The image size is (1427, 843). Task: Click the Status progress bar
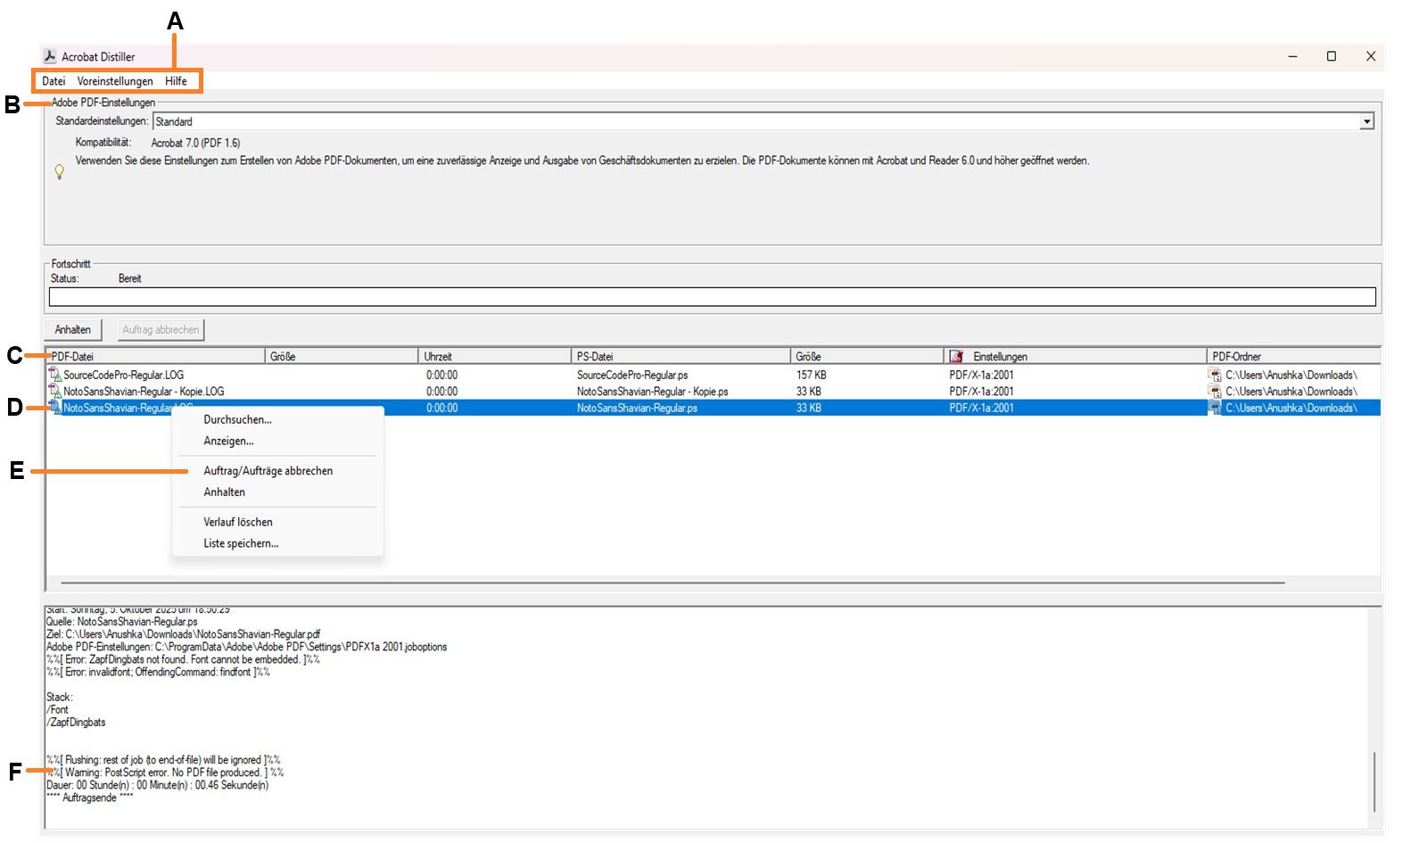pyautogui.click(x=713, y=297)
